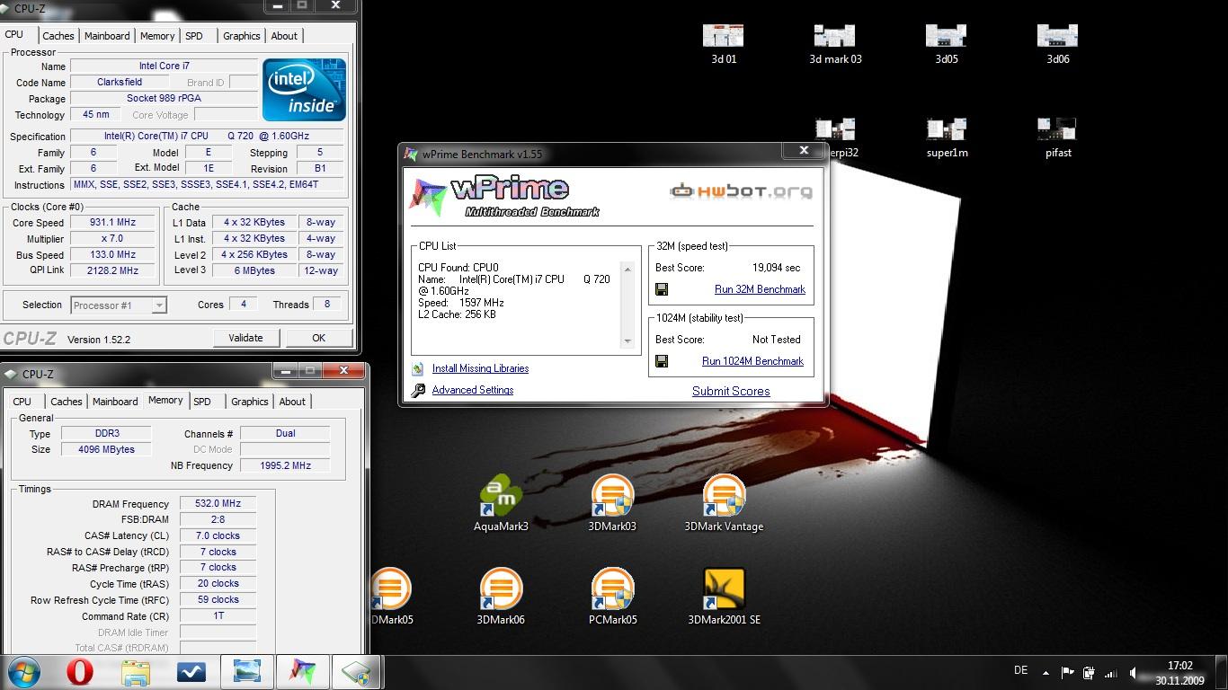The image size is (1228, 690).
Task: Click the Code Name field Clarksfield
Action: pyautogui.click(x=120, y=82)
